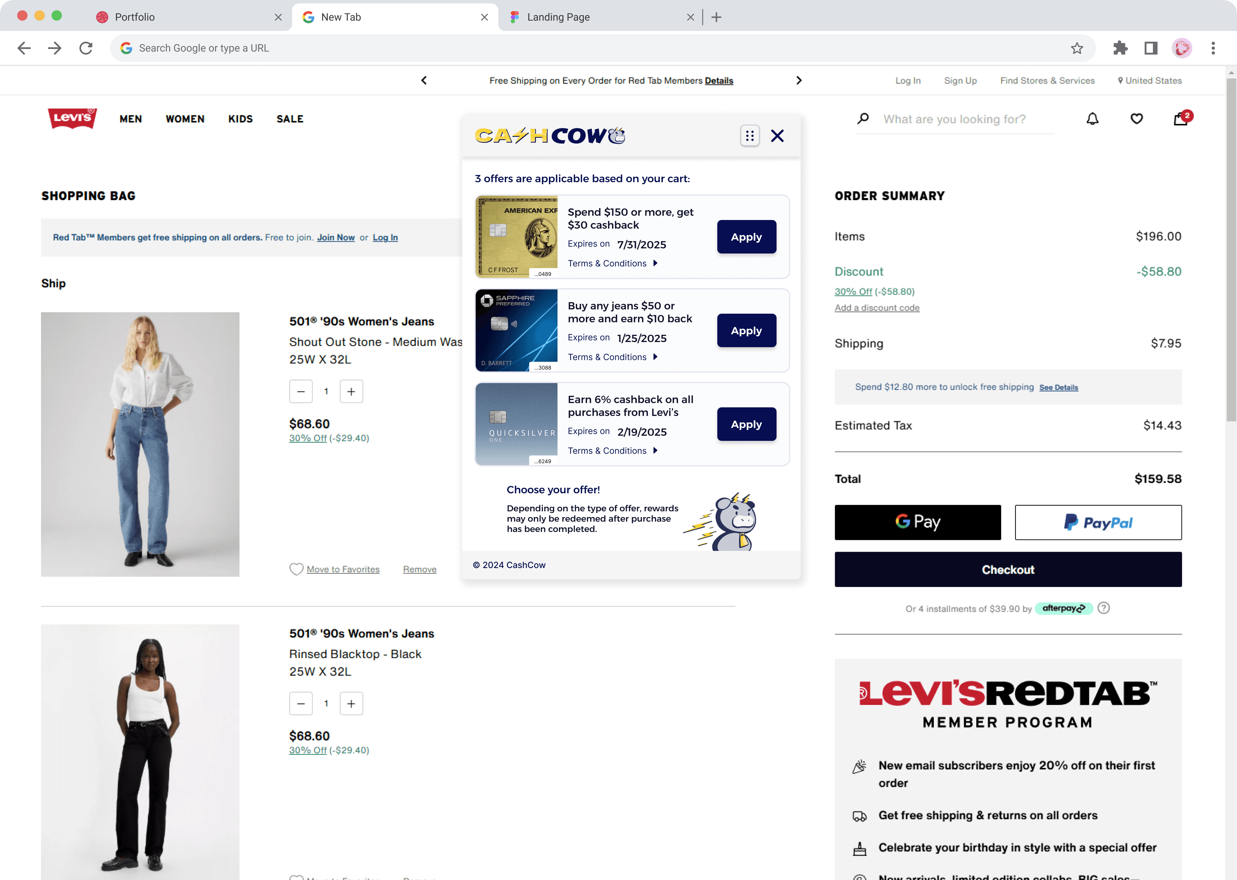Close the CashCow popup
Viewport: 1237px width, 880px height.
777,135
